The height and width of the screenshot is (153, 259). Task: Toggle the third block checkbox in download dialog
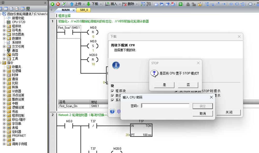click(x=112, y=100)
